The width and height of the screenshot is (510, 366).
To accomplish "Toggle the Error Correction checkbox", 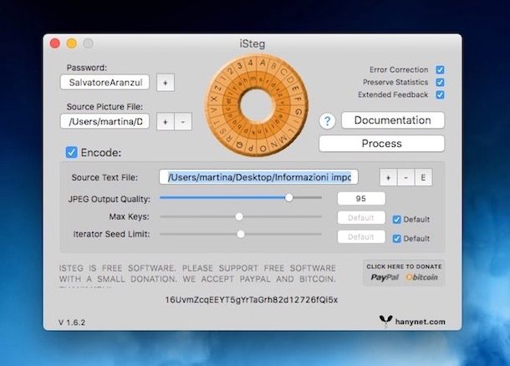I will pyautogui.click(x=440, y=70).
